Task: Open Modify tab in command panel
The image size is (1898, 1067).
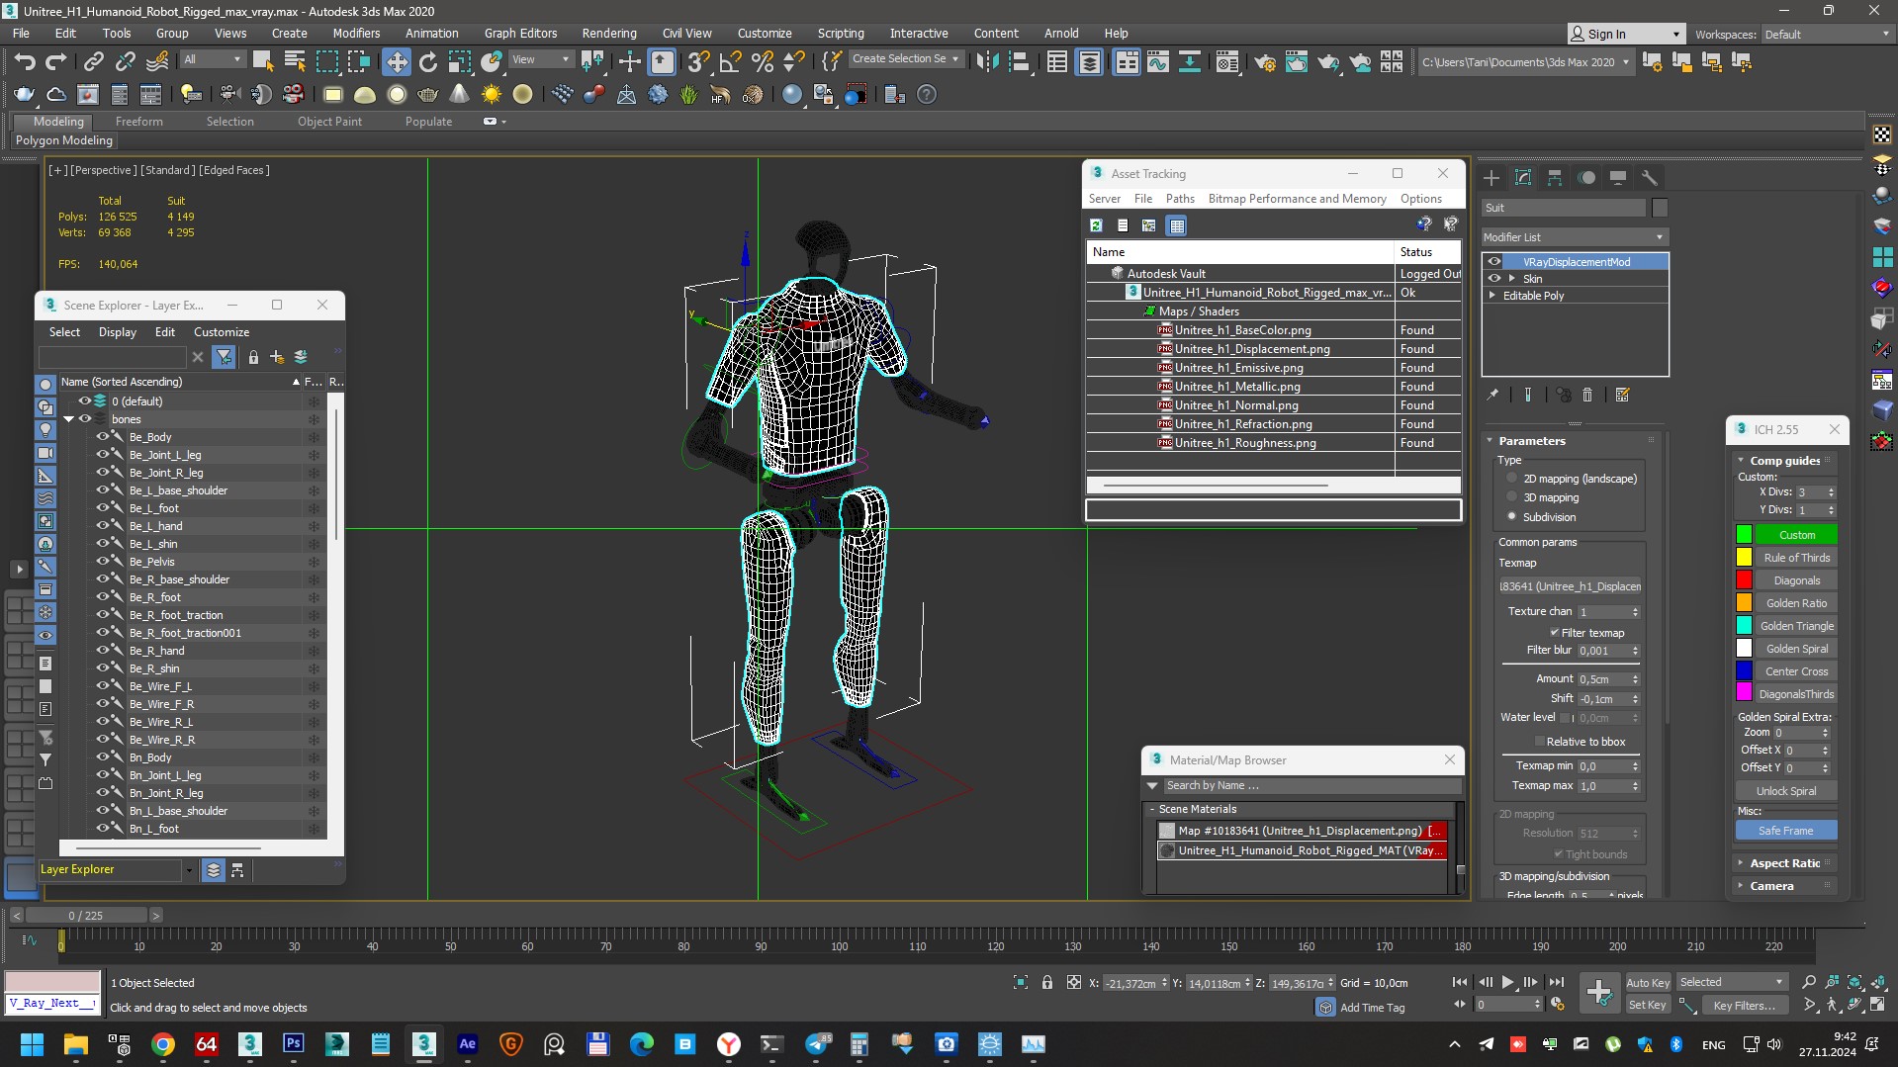Action: click(1523, 178)
